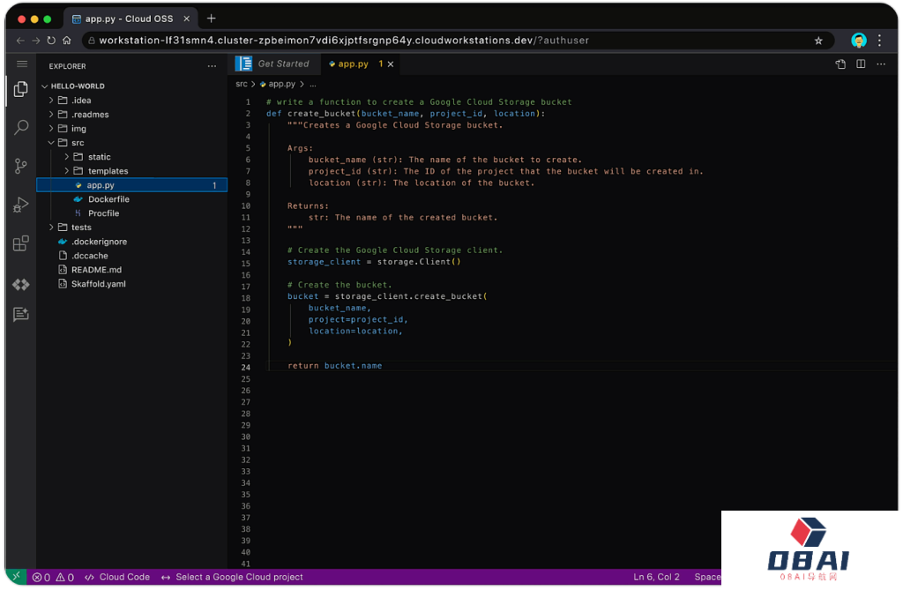Viewport: 903px width, 590px height.
Task: Click the split editor icon
Action: tap(861, 64)
